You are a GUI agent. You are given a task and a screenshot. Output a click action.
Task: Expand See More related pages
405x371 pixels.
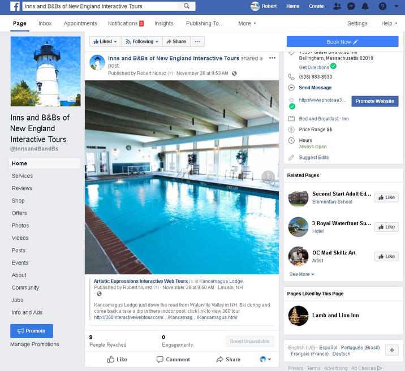301,274
